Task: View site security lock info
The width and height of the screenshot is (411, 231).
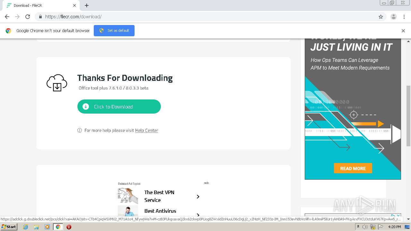Action: (x=40, y=17)
